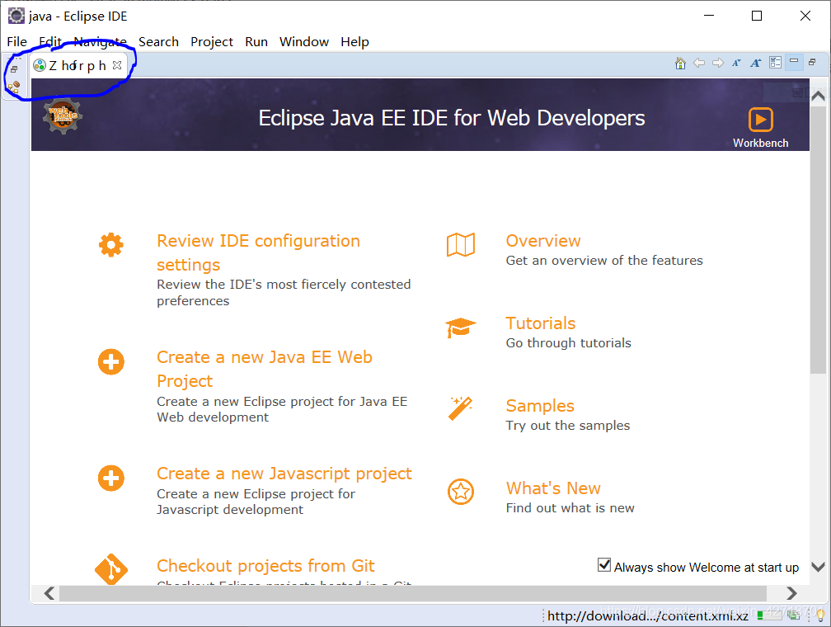Magnify welcome page font size
Image resolution: width=831 pixels, height=627 pixels.
coord(755,64)
